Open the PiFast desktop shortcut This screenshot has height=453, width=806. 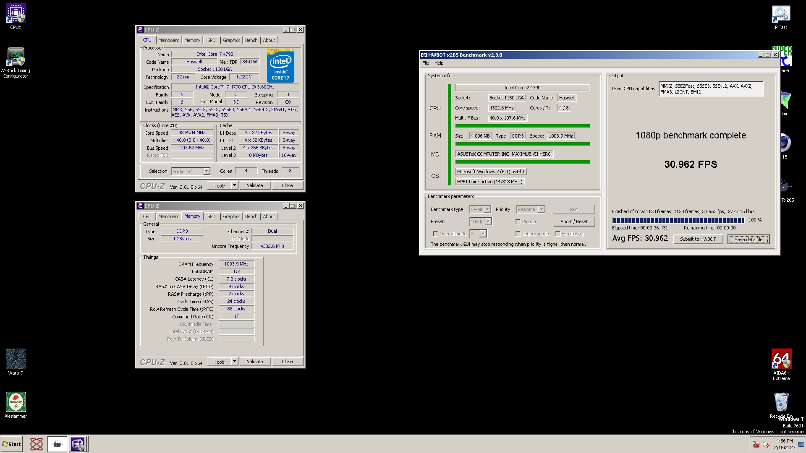pos(781,17)
